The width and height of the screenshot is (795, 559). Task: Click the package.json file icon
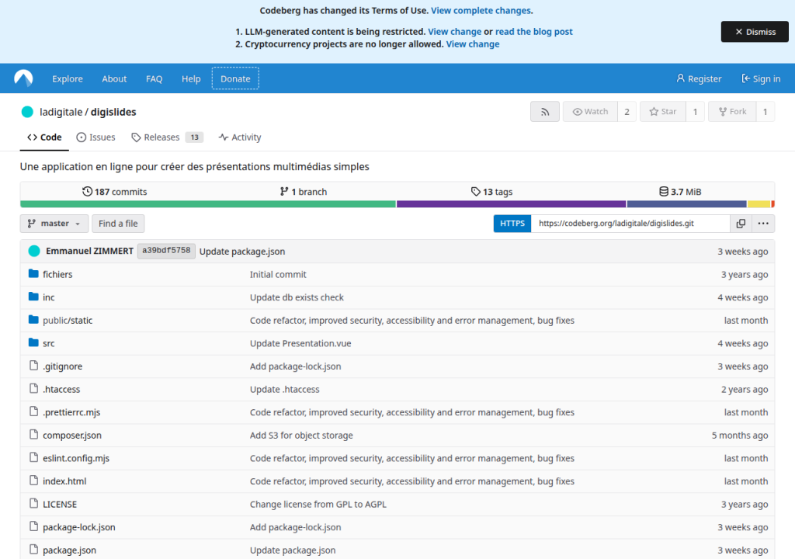(33, 550)
